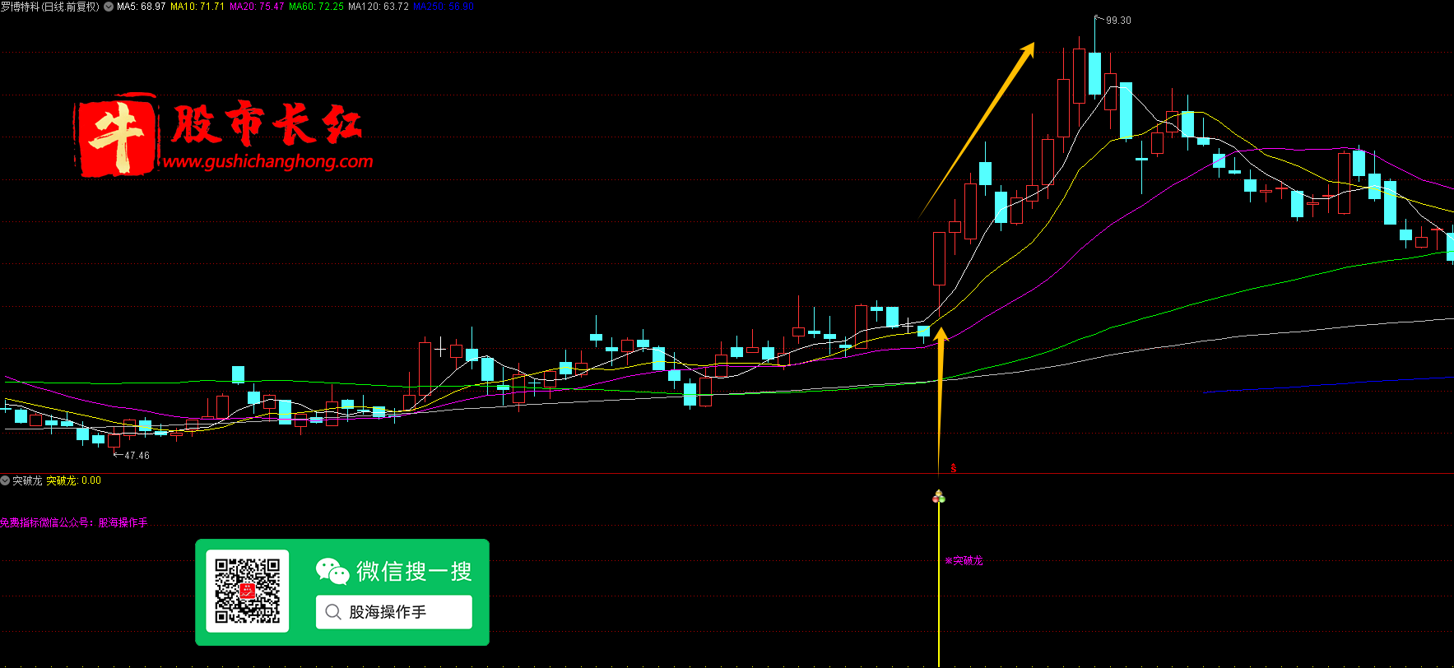Screen dimensions: 1454x668
Task: Click the ※突破龙 signal label
Action: point(964,561)
